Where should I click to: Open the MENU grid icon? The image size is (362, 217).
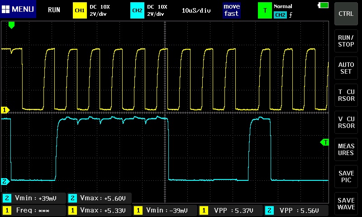click(x=5, y=9)
